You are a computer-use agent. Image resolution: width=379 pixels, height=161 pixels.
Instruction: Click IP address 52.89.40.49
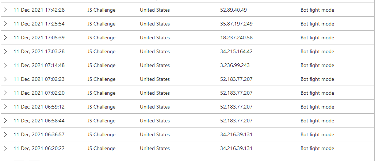pos(233,10)
